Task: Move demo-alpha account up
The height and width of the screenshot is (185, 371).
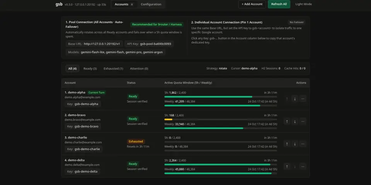Action: [287, 99]
